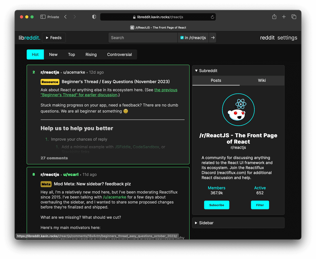Screen dimensions: 316x259
Task: Click the Members count 367.9k
Action: point(217,193)
